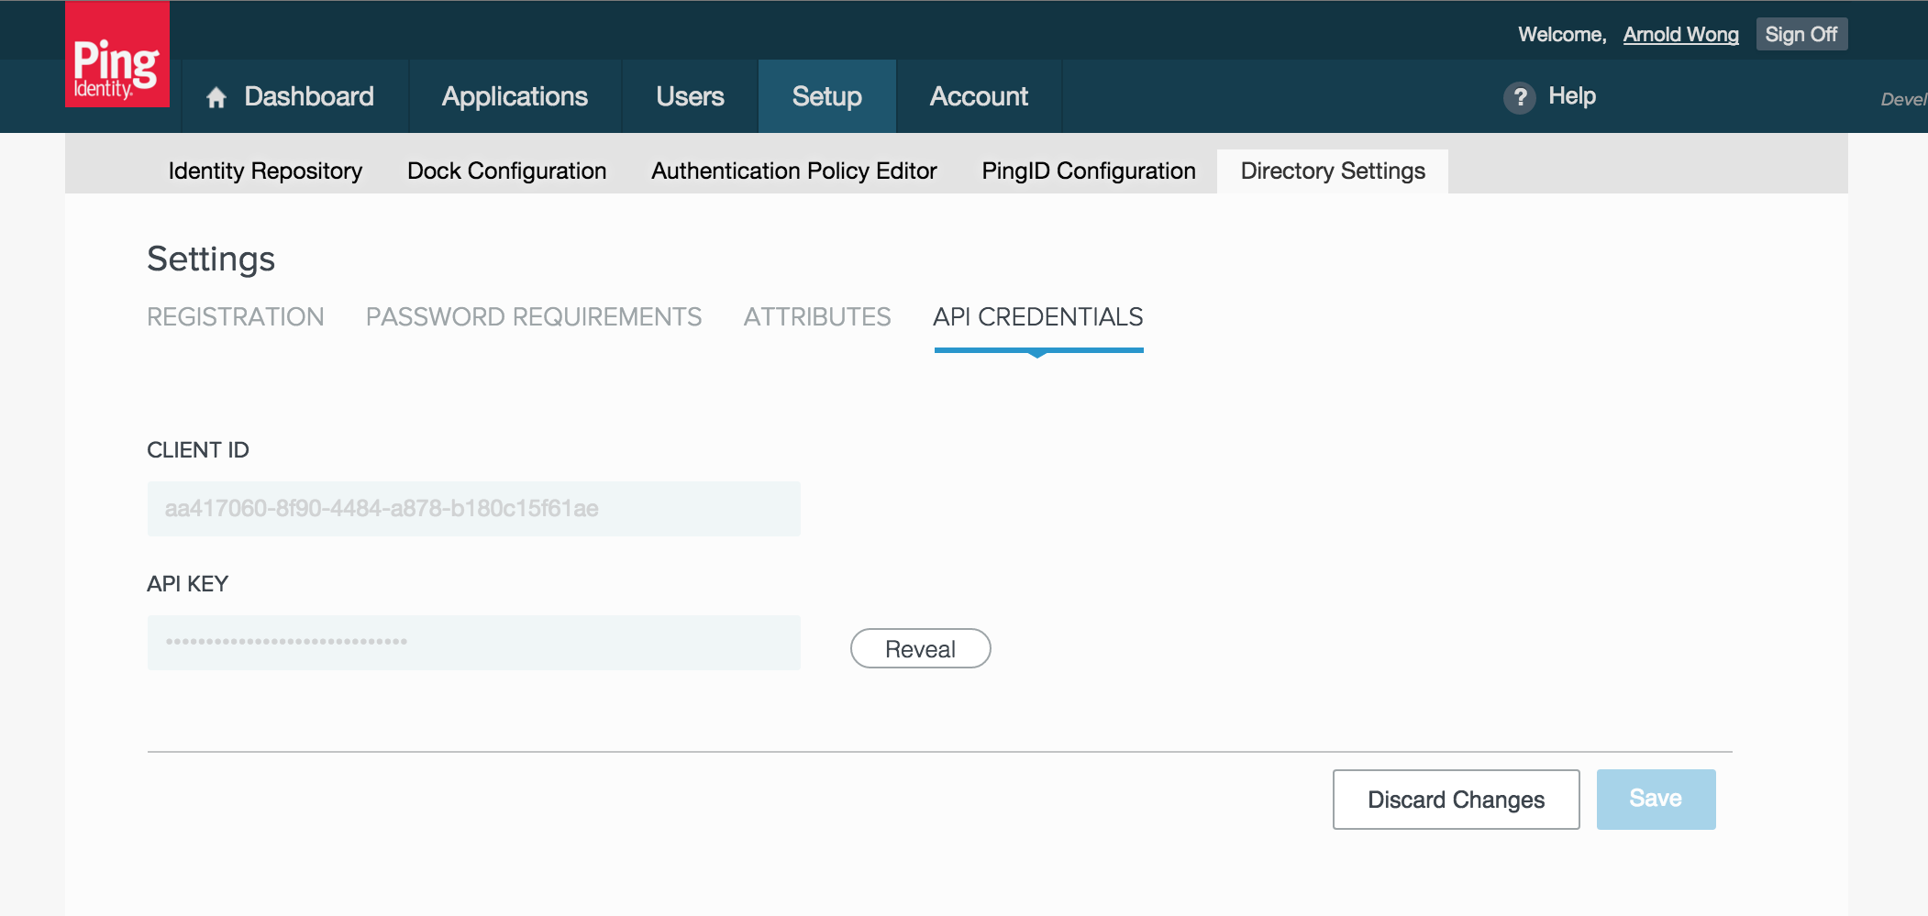Click the Arnold Wong profile link
The image size is (1928, 916).
[x=1680, y=35]
